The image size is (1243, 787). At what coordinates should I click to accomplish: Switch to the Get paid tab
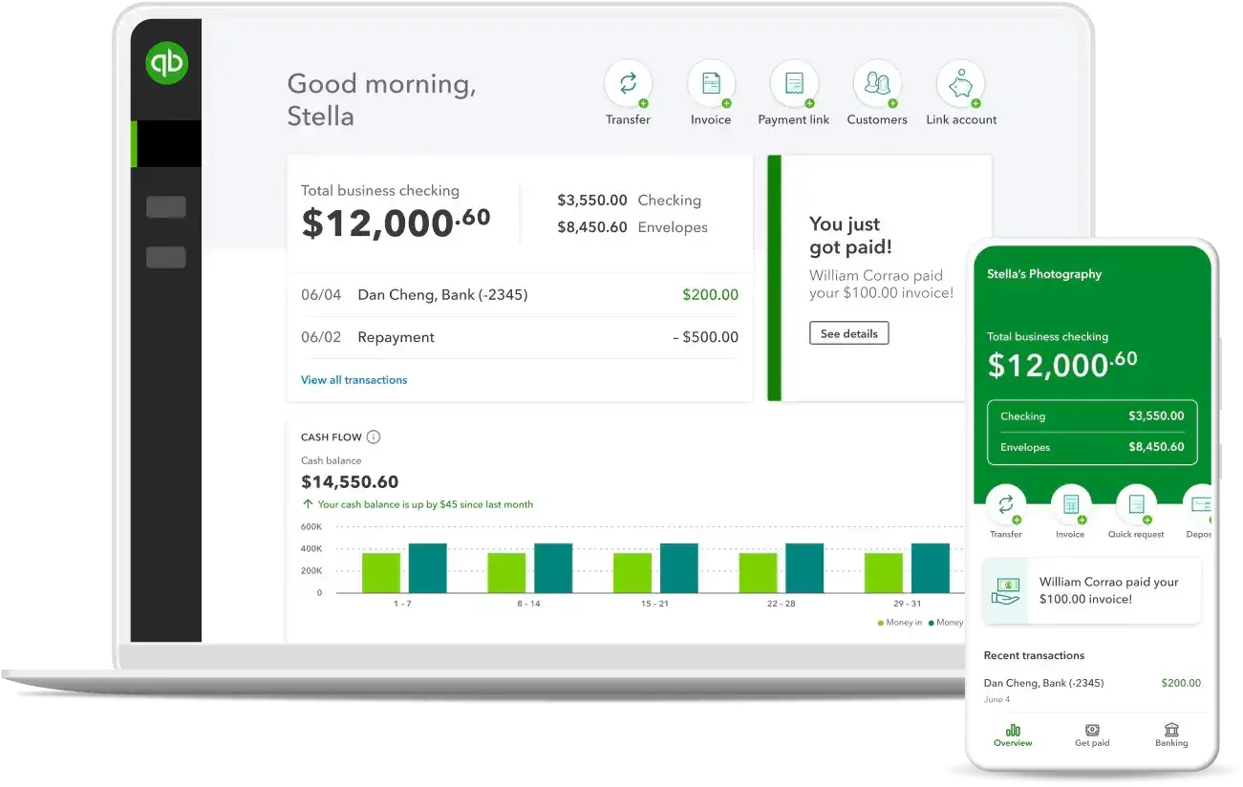(x=1092, y=734)
